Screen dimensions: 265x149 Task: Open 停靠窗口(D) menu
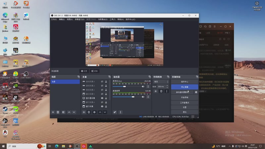click(x=79, y=20)
